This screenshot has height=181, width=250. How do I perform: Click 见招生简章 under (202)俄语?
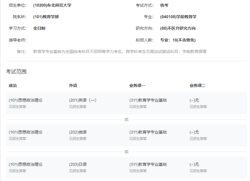78,139
